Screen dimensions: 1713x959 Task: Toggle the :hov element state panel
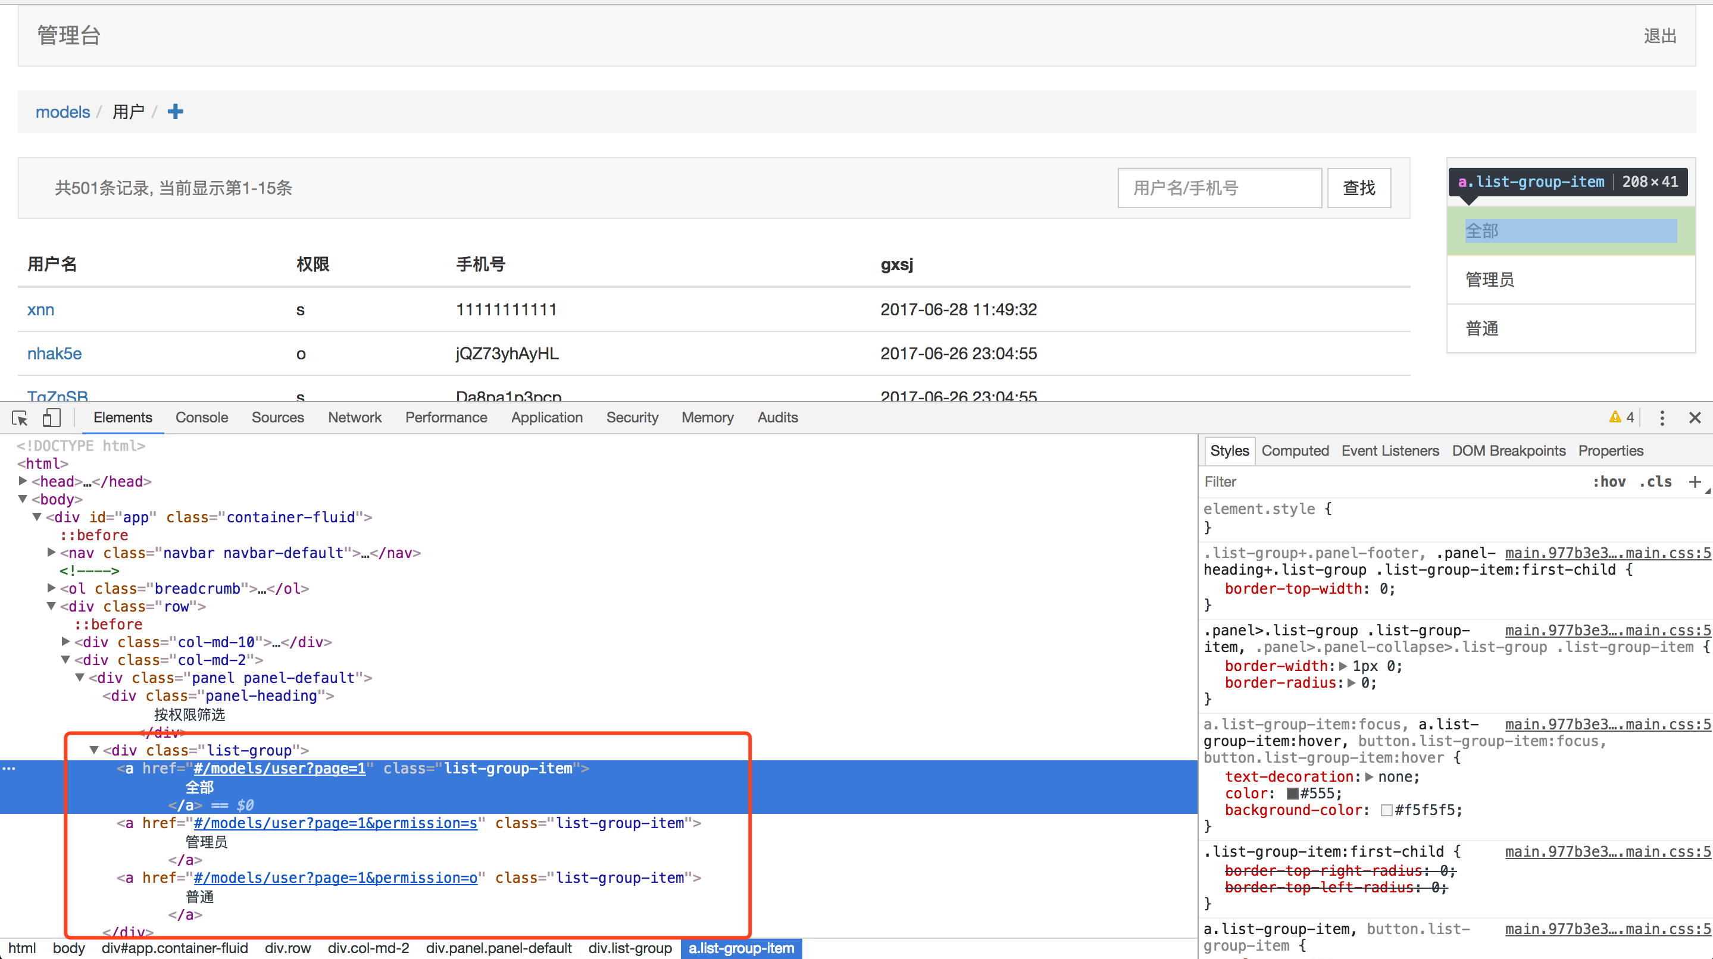1609,482
